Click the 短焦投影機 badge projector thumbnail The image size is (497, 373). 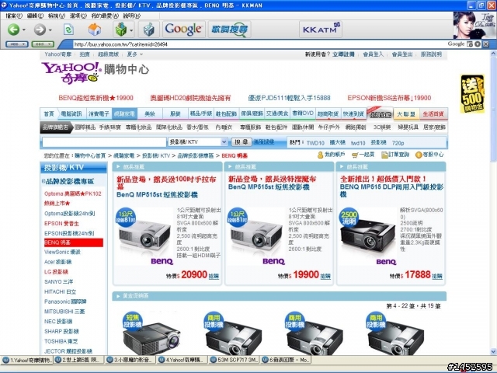151,333
